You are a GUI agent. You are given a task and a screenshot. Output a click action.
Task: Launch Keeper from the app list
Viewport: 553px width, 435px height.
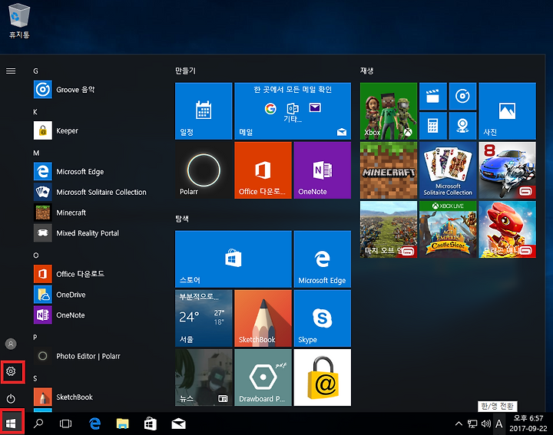[95, 130]
